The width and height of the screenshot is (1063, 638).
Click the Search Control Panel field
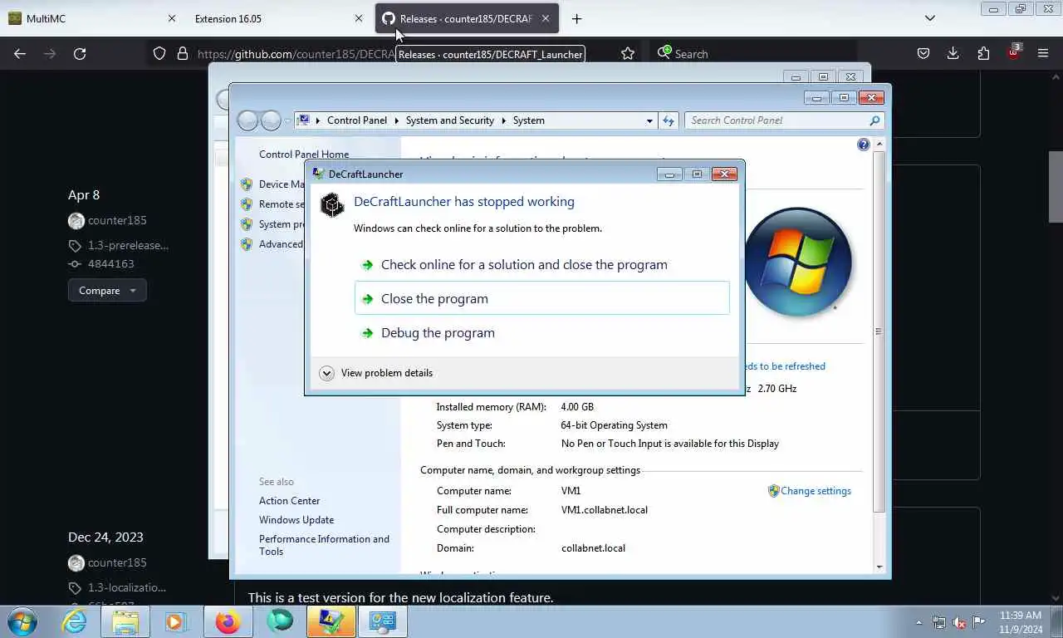[x=783, y=120]
